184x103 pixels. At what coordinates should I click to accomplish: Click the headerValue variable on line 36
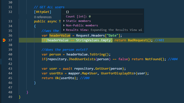(x=60, y=36)
